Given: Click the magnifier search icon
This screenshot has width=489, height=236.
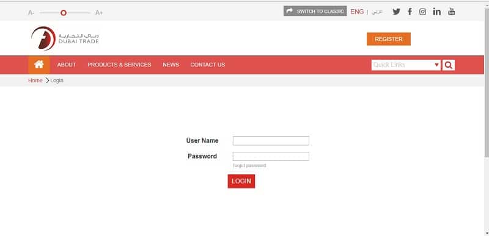Looking at the screenshot, I should pos(449,65).
